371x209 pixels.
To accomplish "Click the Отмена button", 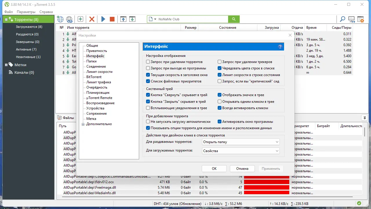I will [x=242, y=169].
